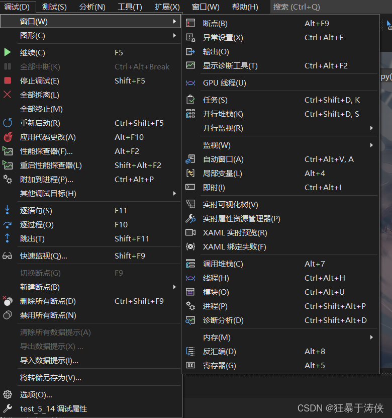
Task: Click the Disable All Breakpoints circle icon beside 禁用所有断点
Action: click(8, 315)
